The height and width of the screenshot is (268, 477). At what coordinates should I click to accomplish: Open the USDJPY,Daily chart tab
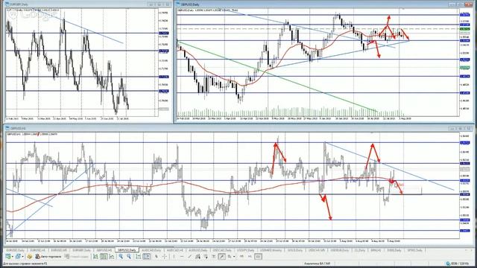tap(245, 250)
